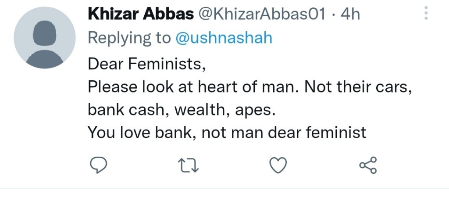This screenshot has width=449, height=198.
Task: Click the @KhizarAbbas01 handle
Action: 262,14
